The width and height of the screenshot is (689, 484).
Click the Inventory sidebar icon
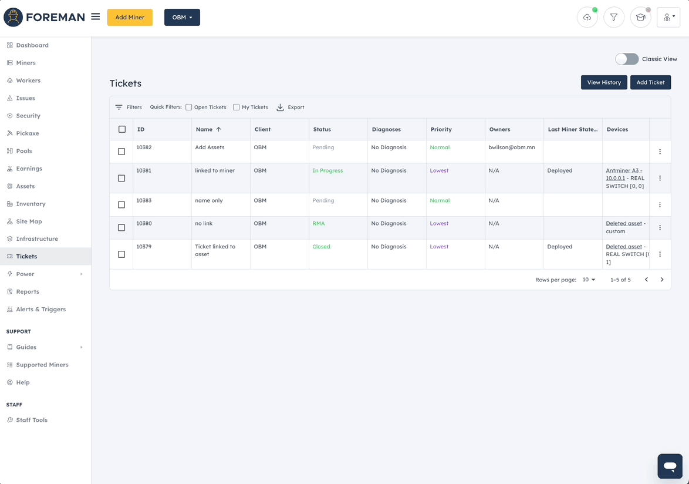tap(9, 204)
